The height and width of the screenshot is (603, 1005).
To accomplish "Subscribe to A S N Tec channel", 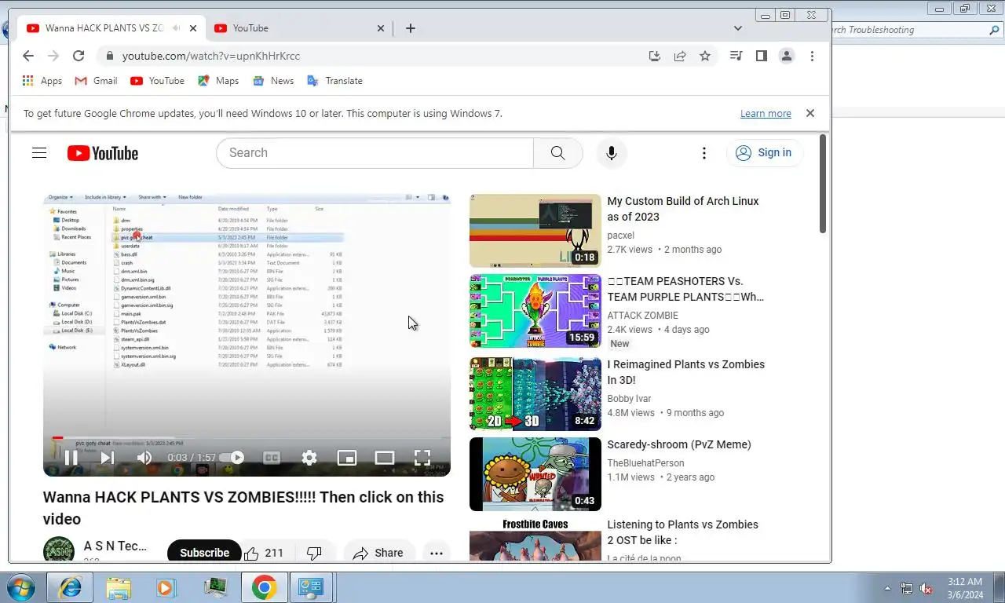I will tap(204, 553).
